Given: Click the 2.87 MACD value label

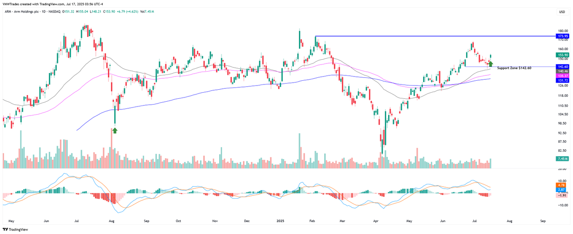Looking at the screenshot, I should point(562,190).
